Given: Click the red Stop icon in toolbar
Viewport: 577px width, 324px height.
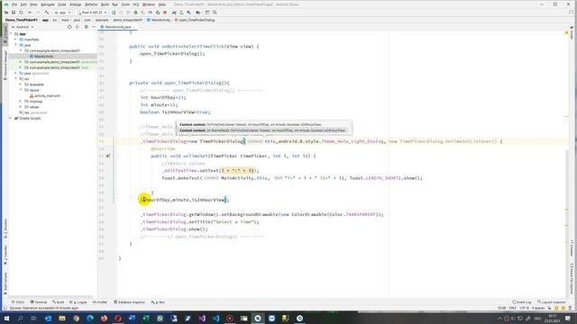Looking at the screenshot, I should (165, 13).
